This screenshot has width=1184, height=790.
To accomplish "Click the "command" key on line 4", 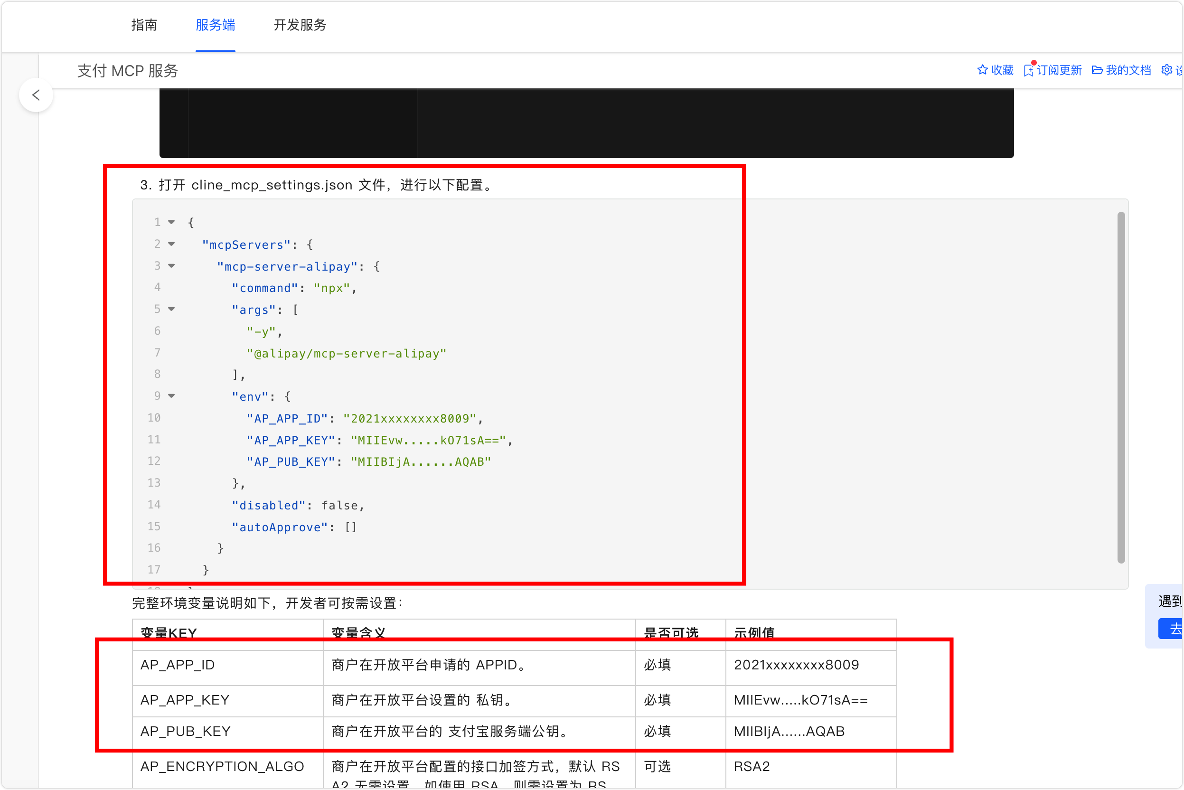I will point(264,288).
